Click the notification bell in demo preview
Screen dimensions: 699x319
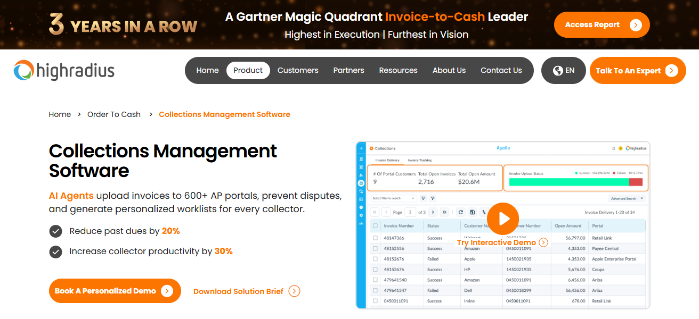(x=613, y=148)
